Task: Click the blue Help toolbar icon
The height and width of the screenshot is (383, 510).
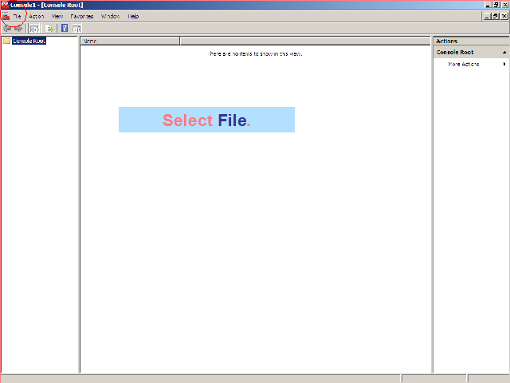Action: (65, 28)
